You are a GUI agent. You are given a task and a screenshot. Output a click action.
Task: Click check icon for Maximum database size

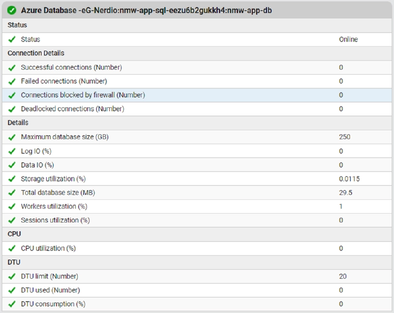(12, 137)
